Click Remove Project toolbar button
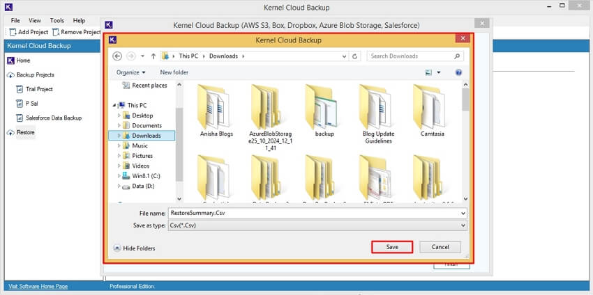Screen dimensions: 593x295 [77, 32]
